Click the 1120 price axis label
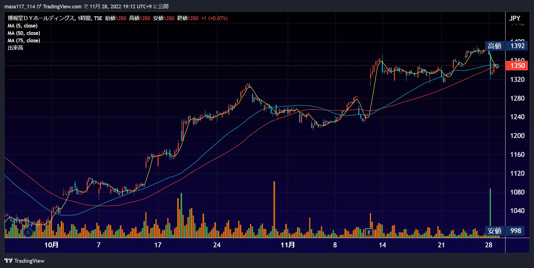 pos(517,173)
